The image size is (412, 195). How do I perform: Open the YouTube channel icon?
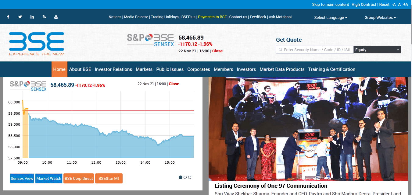click(56, 17)
